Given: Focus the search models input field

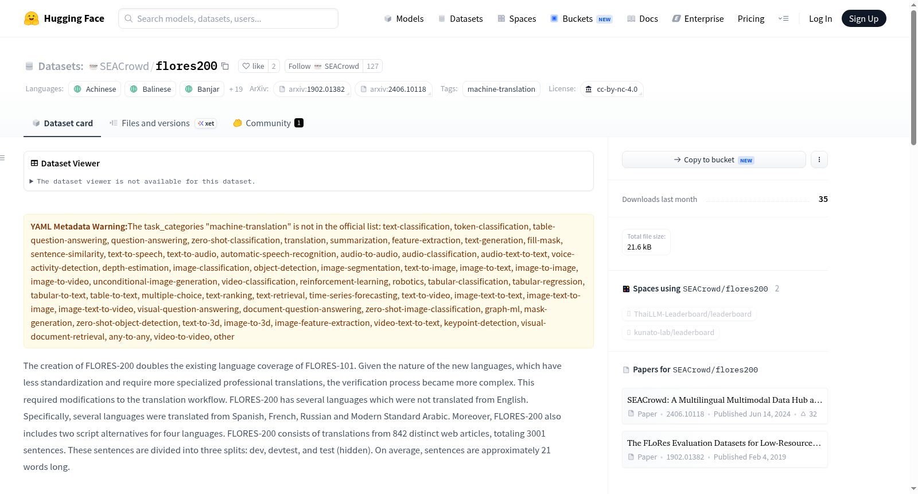Looking at the screenshot, I should point(228,18).
